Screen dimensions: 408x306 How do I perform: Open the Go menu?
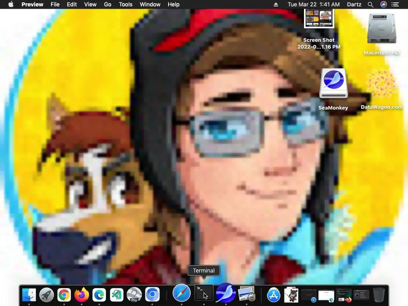pos(108,4)
